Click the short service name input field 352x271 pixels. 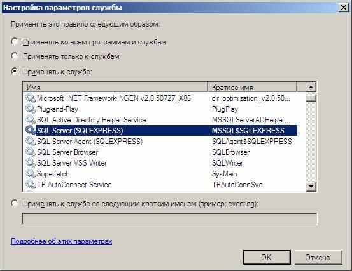[x=169, y=219]
